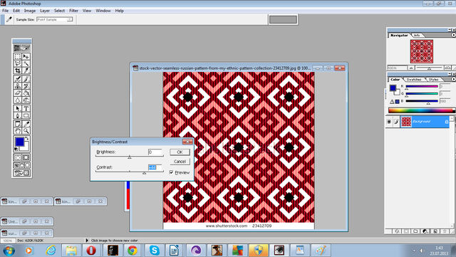Screen dimensions: 456x257
Task: Select the Dodge tool
Action: (x=26, y=100)
